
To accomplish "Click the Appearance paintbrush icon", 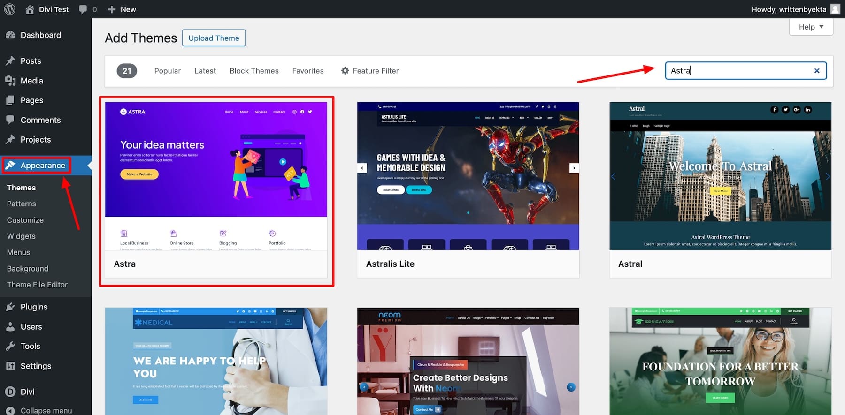I will pyautogui.click(x=10, y=165).
